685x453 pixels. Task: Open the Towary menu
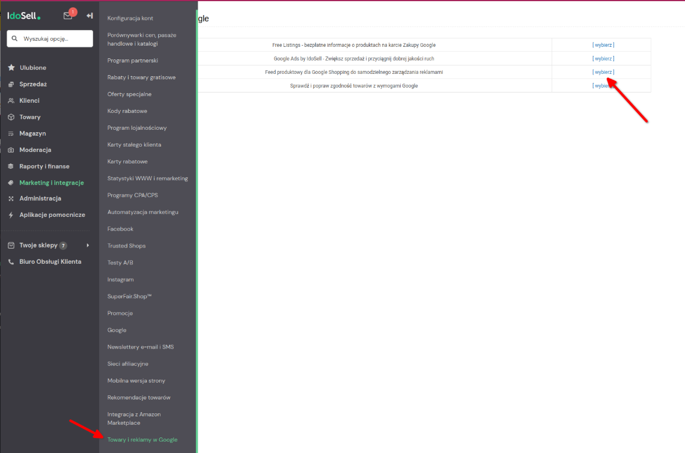coord(29,117)
